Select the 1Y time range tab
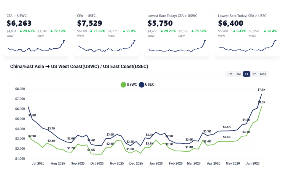The height and width of the screenshot is (174, 283). 247,74
